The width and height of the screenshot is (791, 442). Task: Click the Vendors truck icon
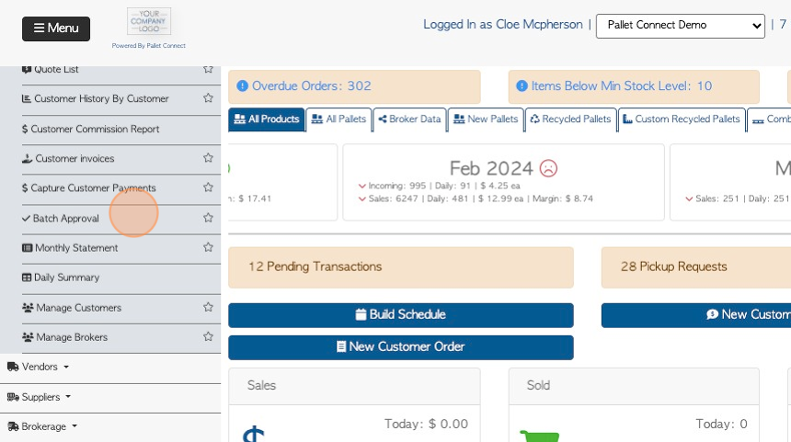coord(13,367)
